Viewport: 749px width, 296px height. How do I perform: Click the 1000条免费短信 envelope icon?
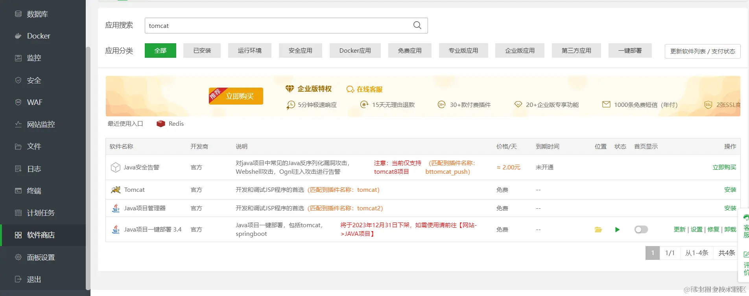point(606,104)
